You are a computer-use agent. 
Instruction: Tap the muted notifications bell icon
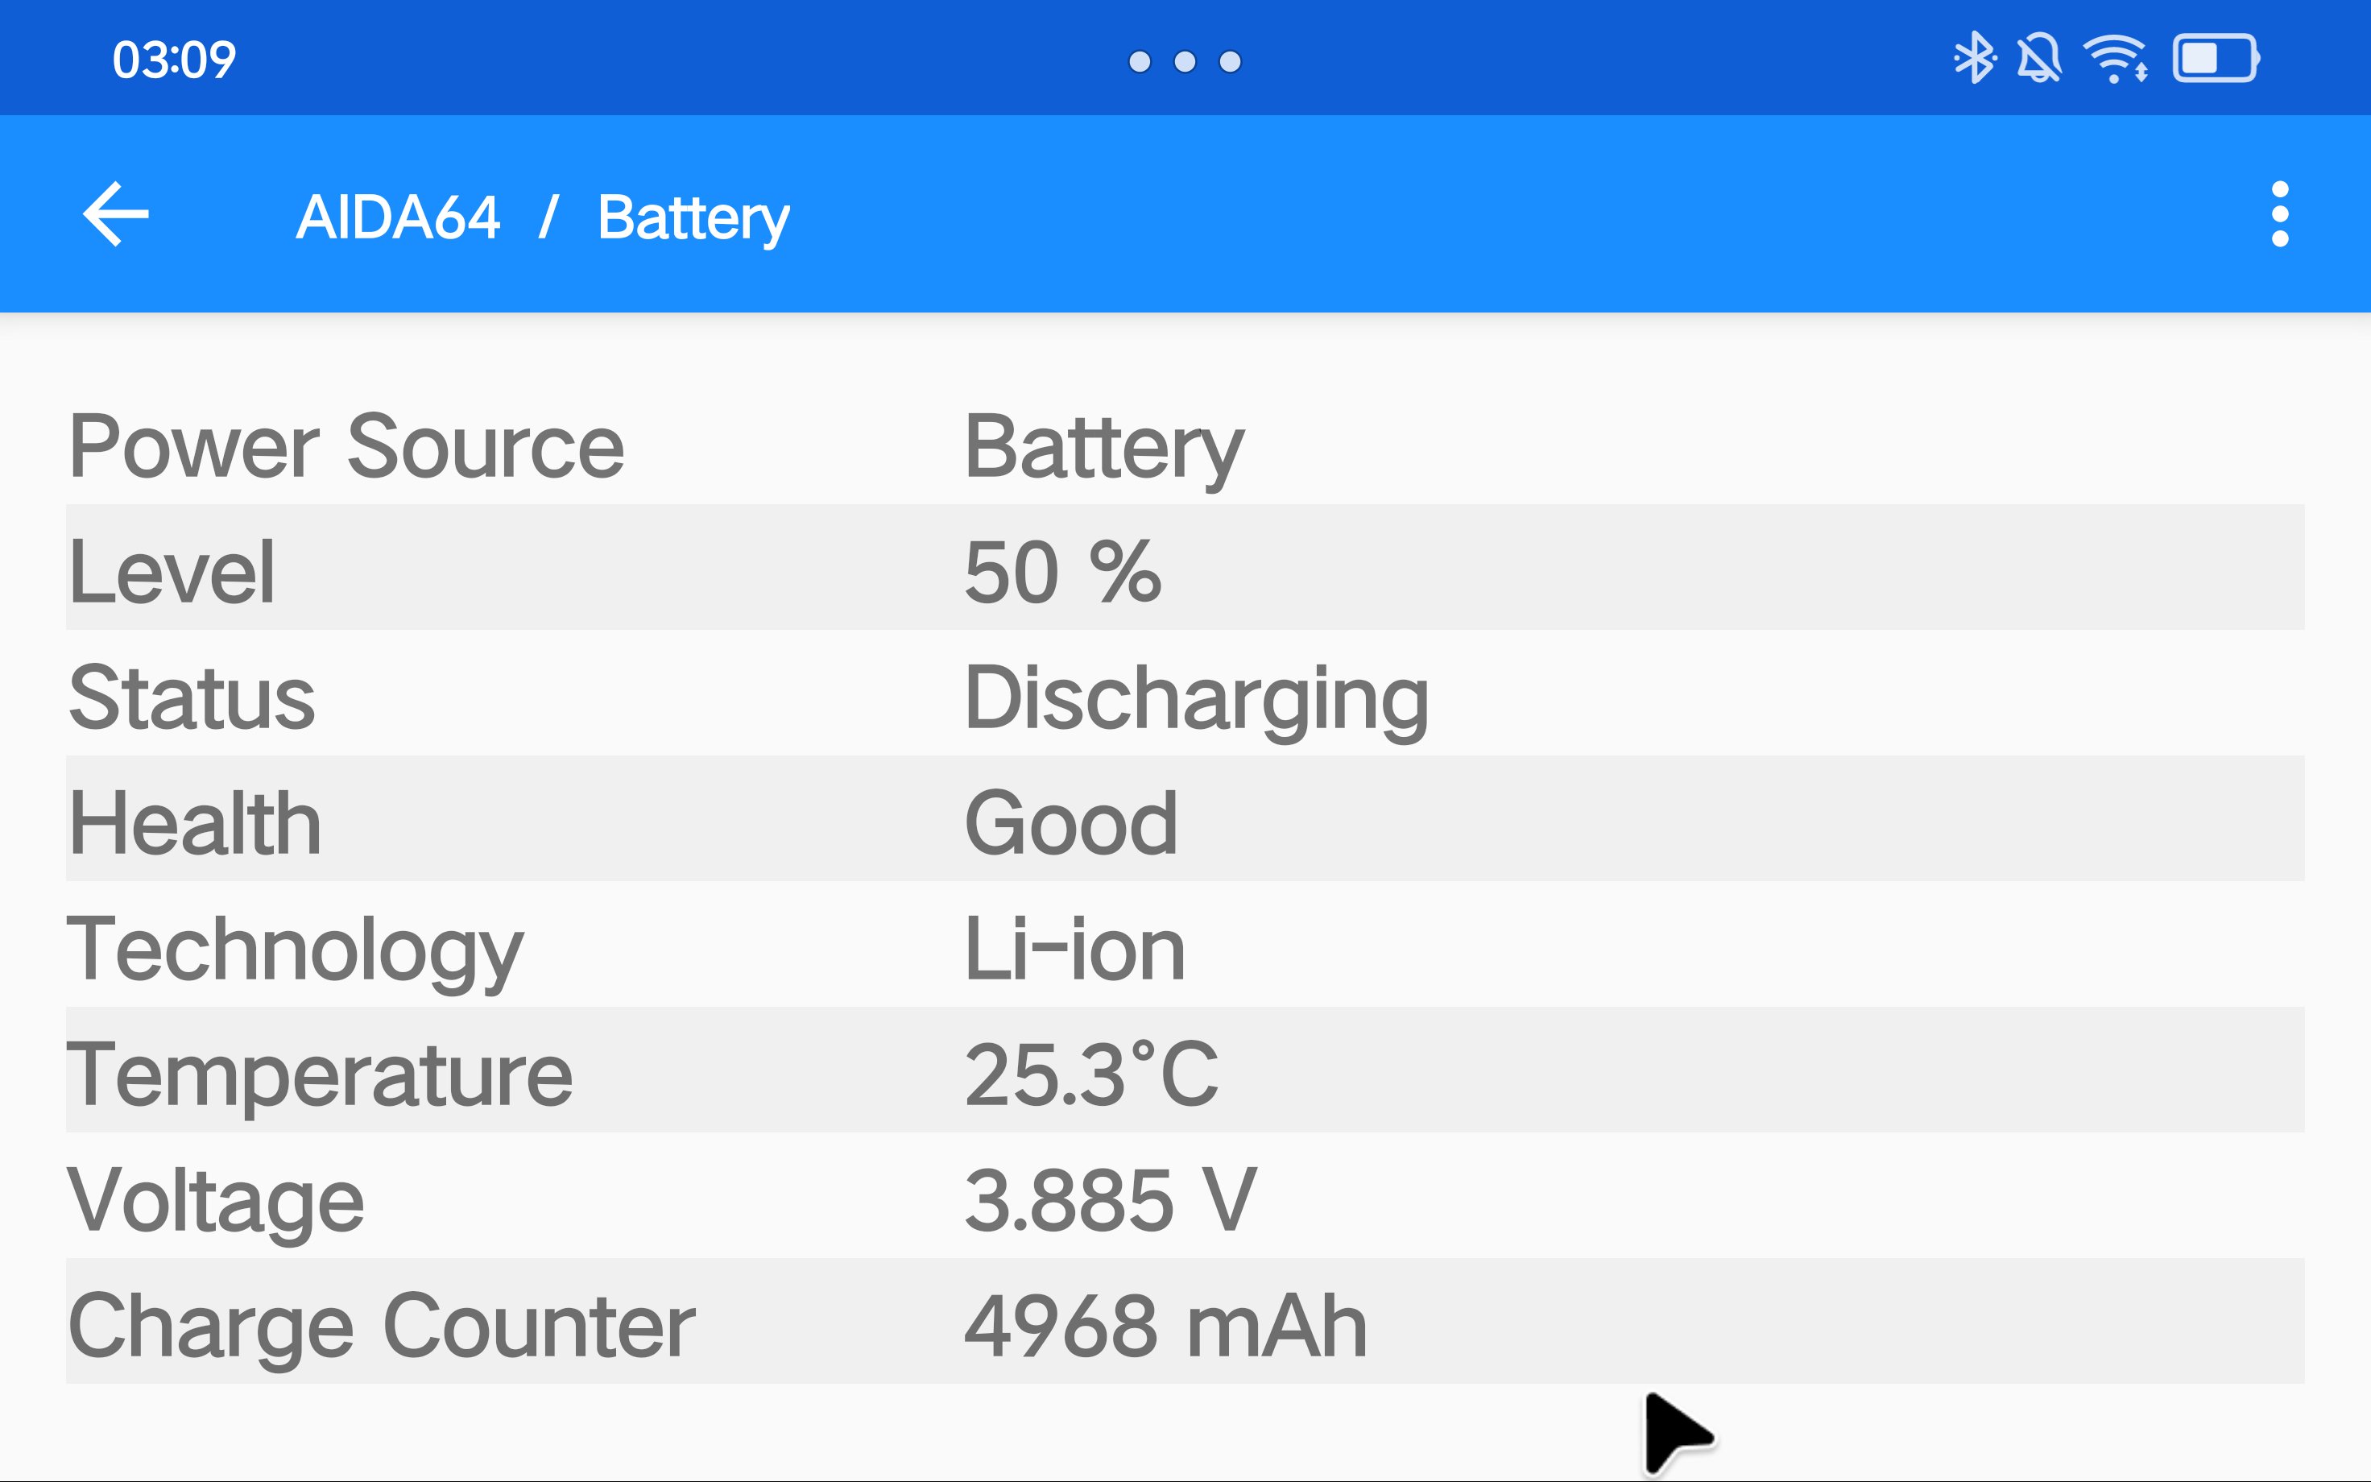click(2039, 59)
